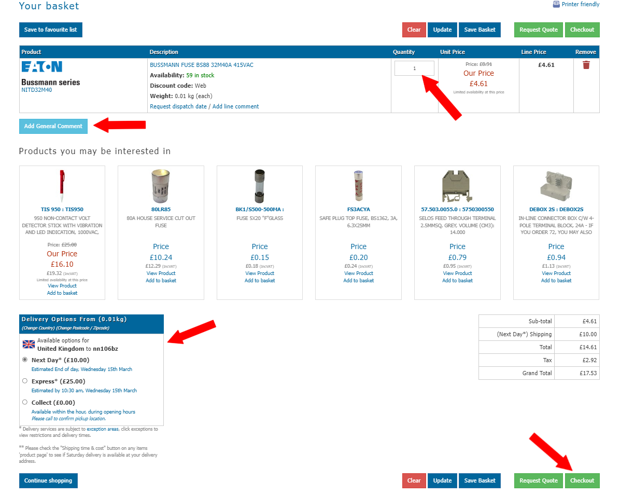Screen dimensions: 620x495
Task: Click the red trash remove icon
Action: [586, 65]
